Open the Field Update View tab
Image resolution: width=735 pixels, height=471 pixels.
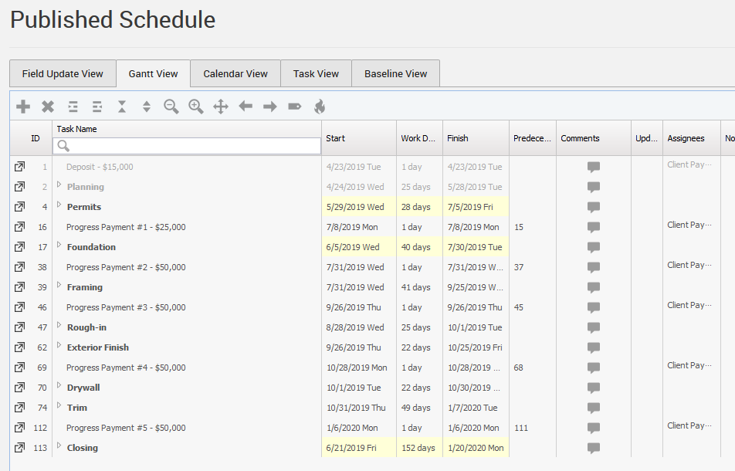(x=63, y=74)
